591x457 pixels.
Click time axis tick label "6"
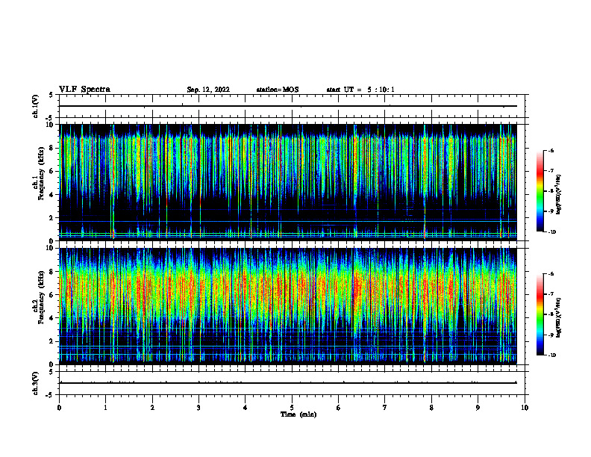pos(339,408)
